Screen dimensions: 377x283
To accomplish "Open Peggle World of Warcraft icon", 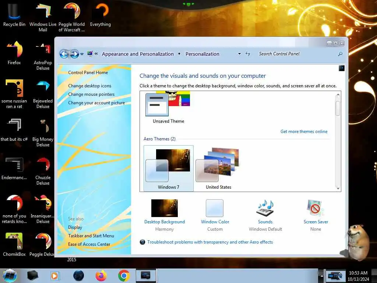I will 72,17.
